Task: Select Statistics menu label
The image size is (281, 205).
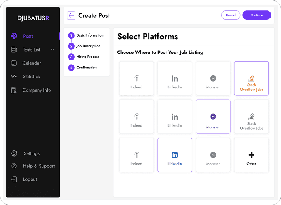Action: [x=31, y=77]
